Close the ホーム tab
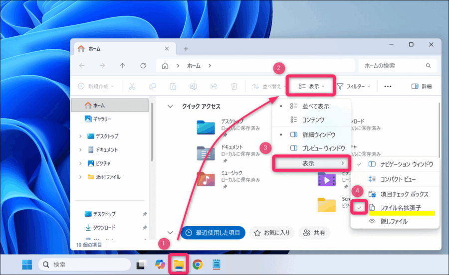This screenshot has height=275, width=449. click(x=167, y=49)
